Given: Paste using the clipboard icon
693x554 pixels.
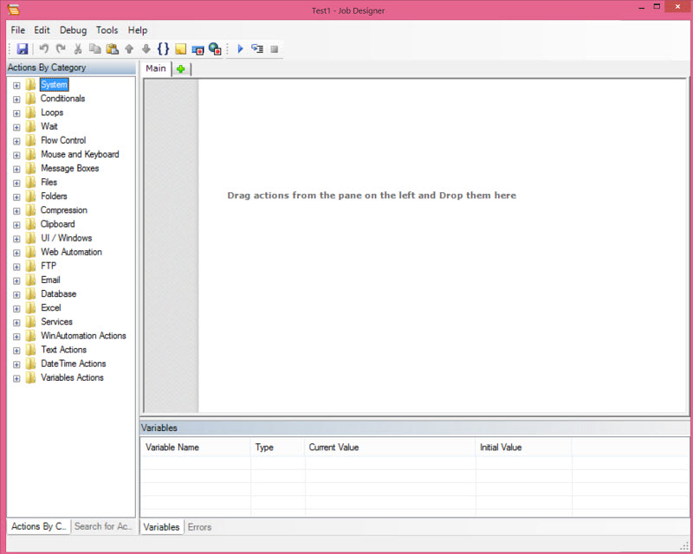Looking at the screenshot, I should pyautogui.click(x=113, y=48).
